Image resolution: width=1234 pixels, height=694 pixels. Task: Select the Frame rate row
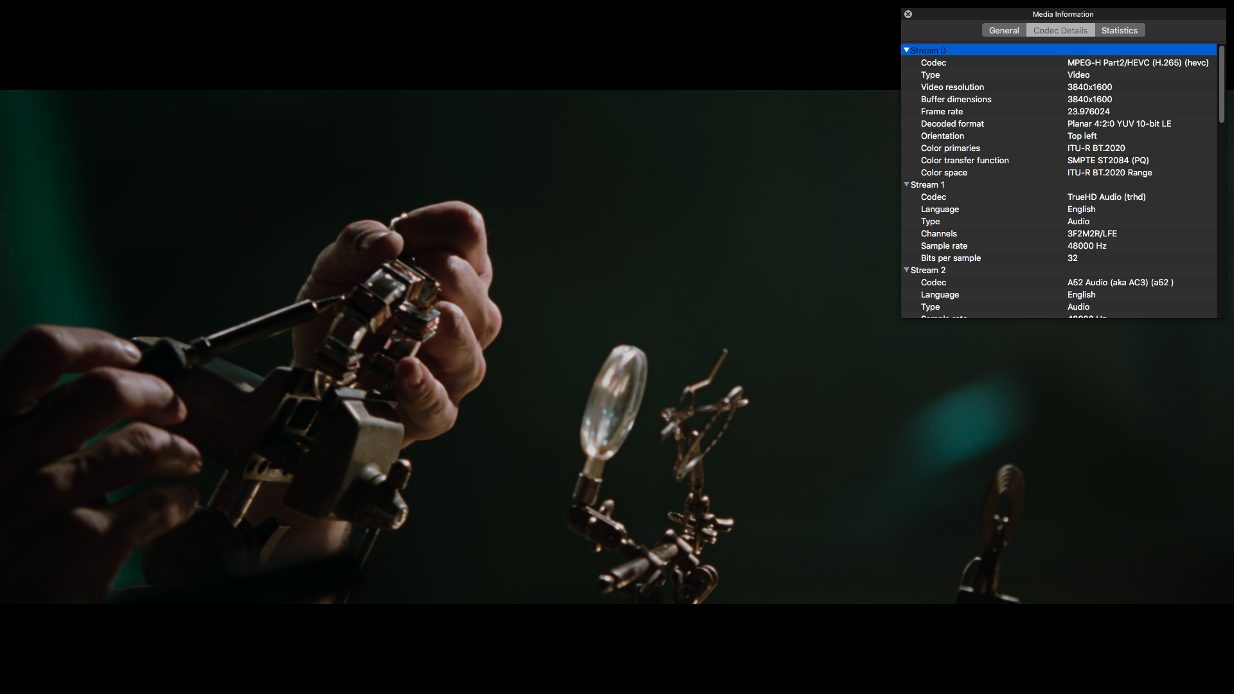click(x=942, y=111)
